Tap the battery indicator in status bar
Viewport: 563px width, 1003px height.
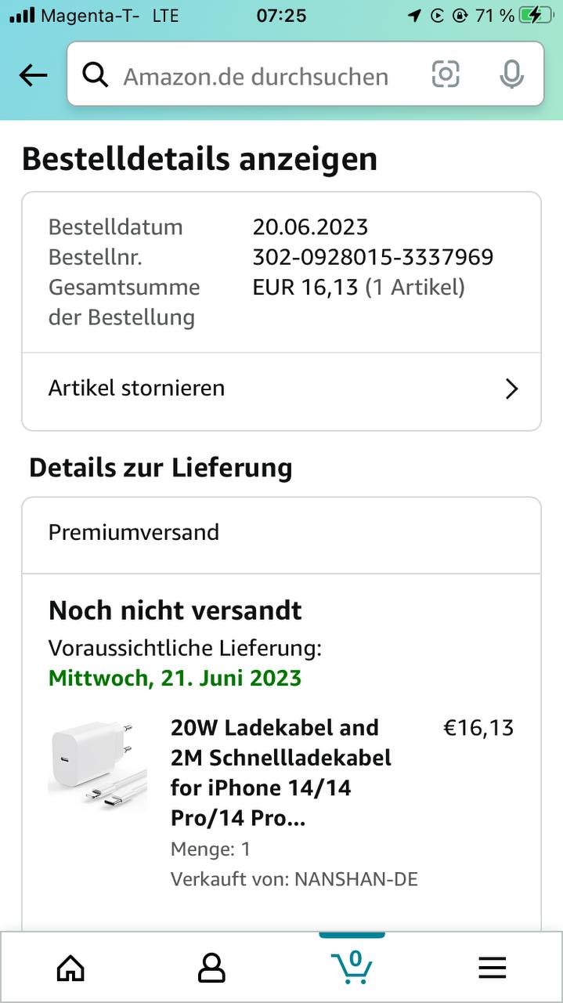[536, 15]
